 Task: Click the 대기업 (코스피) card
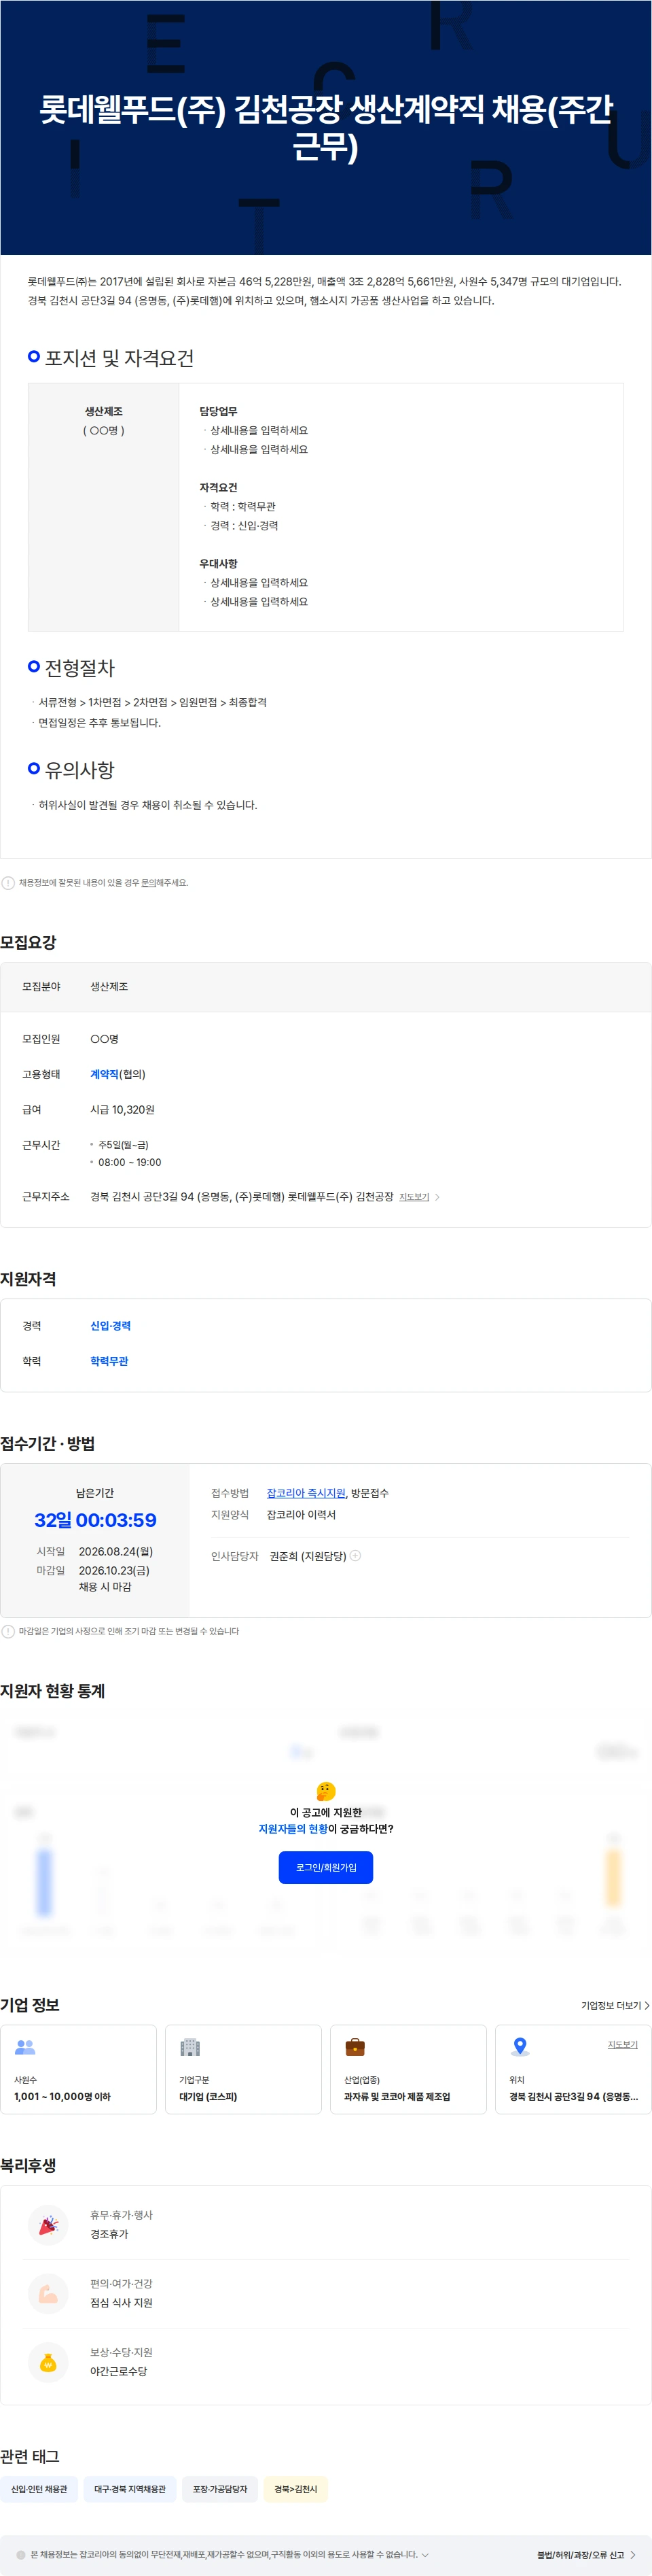(244, 2069)
